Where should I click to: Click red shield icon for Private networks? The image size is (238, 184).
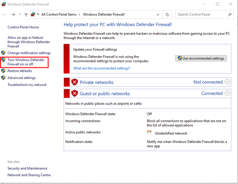tap(75, 82)
